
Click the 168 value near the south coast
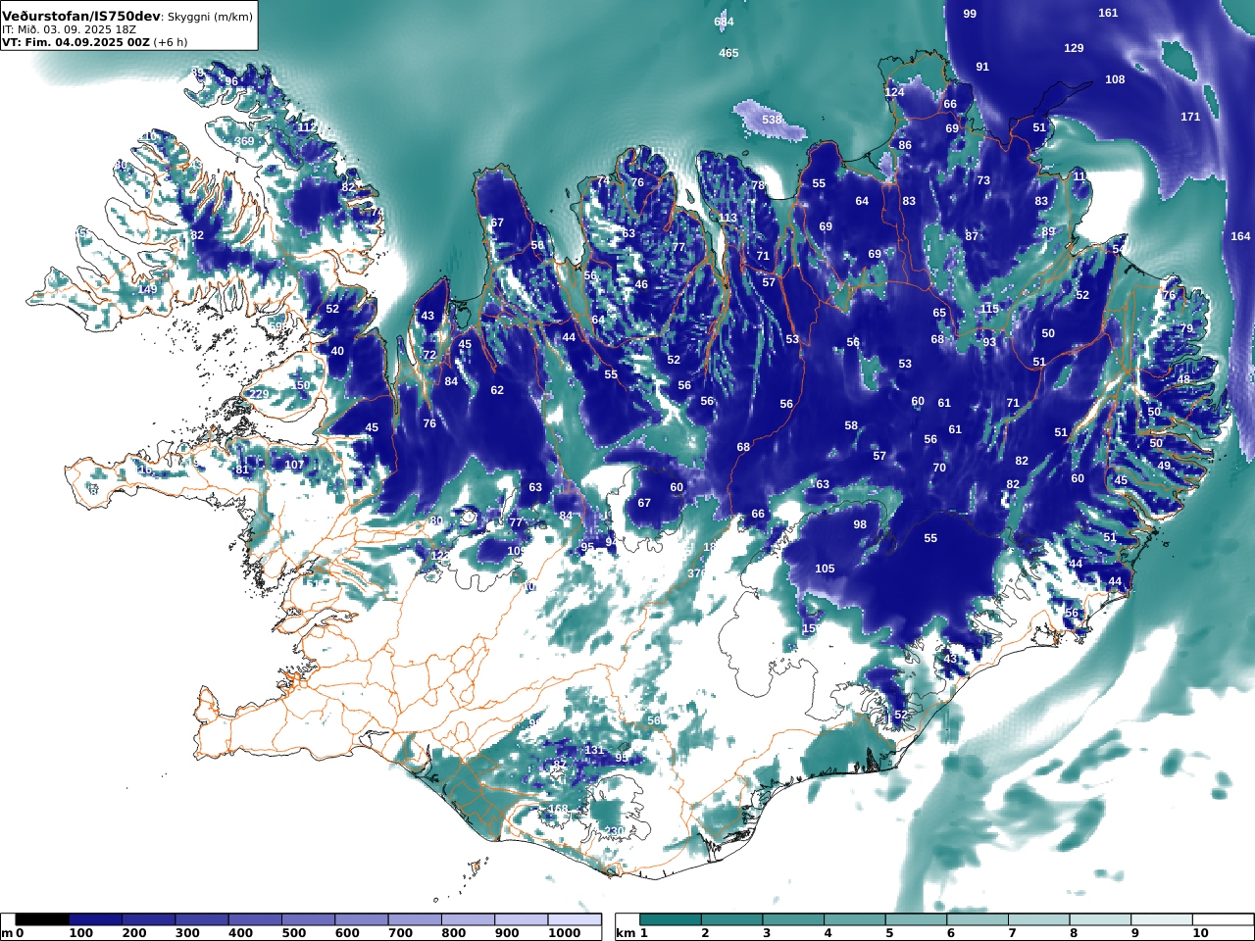click(x=558, y=809)
